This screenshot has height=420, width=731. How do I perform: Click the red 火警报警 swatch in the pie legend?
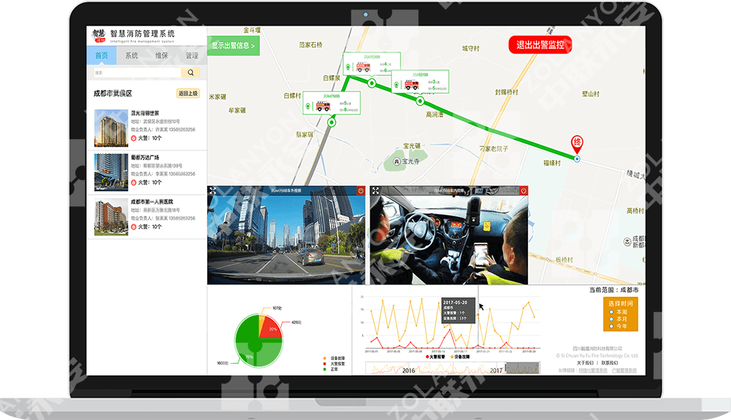click(324, 364)
